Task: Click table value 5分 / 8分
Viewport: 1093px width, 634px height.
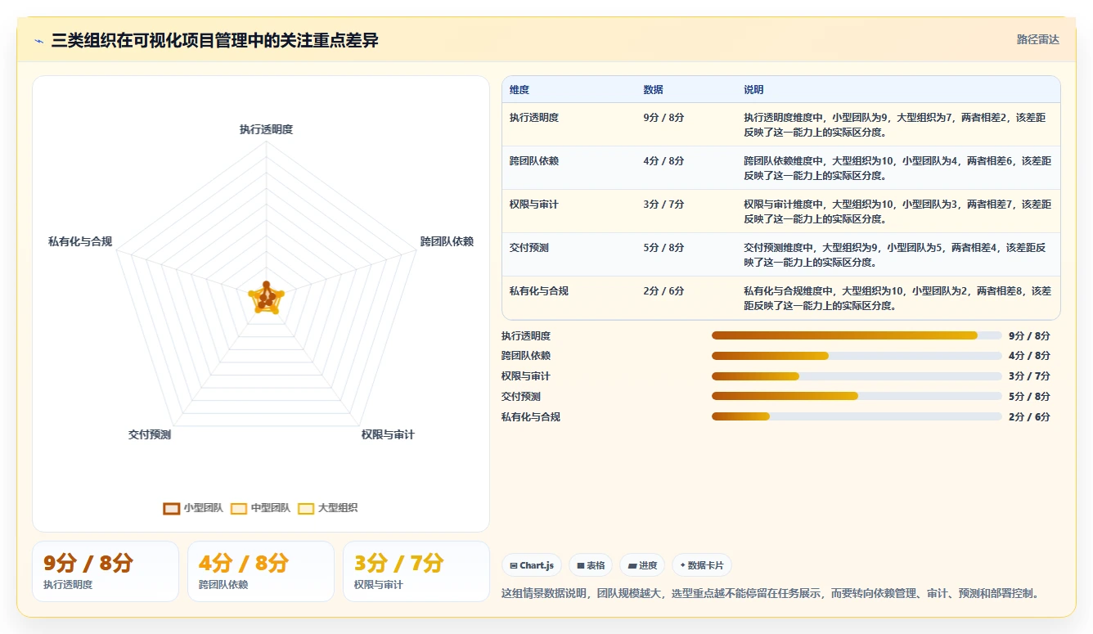Action: 663,248
